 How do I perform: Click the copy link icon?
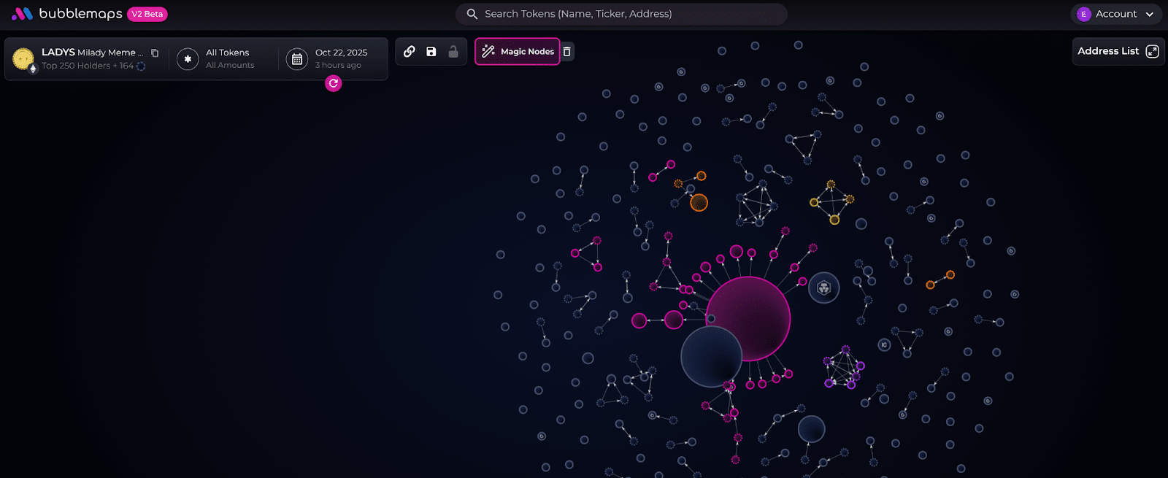(410, 51)
